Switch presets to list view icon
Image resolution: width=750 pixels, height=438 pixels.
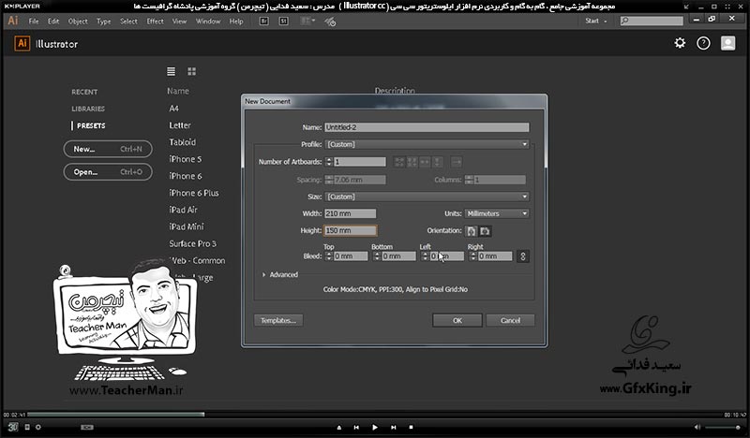pos(171,71)
